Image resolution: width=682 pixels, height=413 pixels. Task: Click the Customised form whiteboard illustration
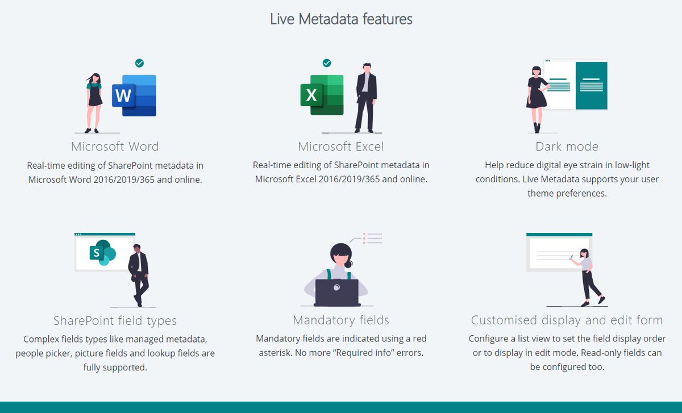(567, 269)
